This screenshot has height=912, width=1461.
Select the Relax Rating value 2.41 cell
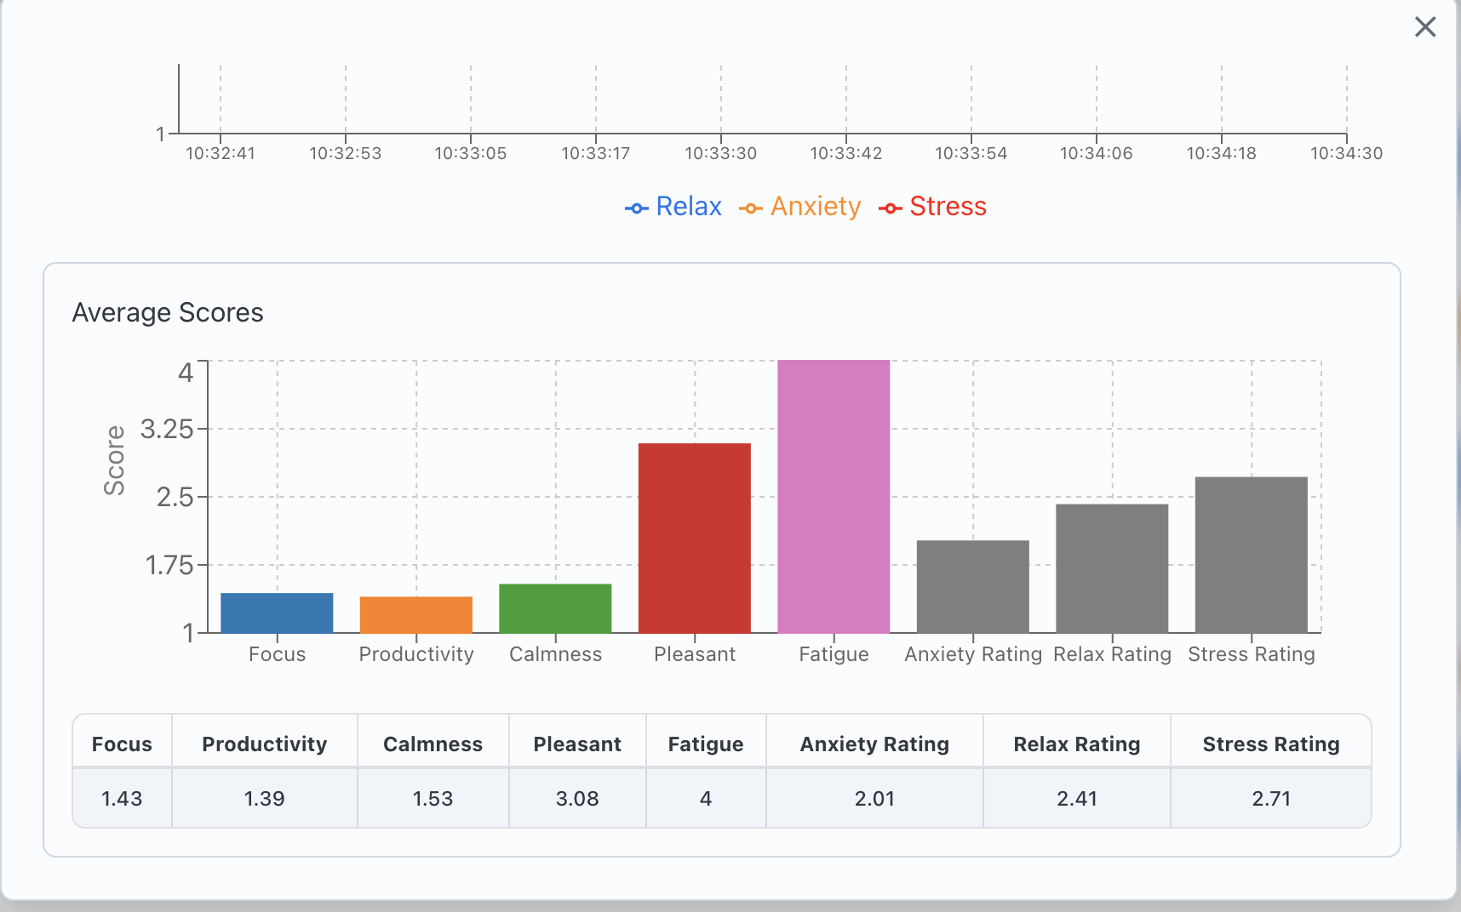tap(1076, 798)
